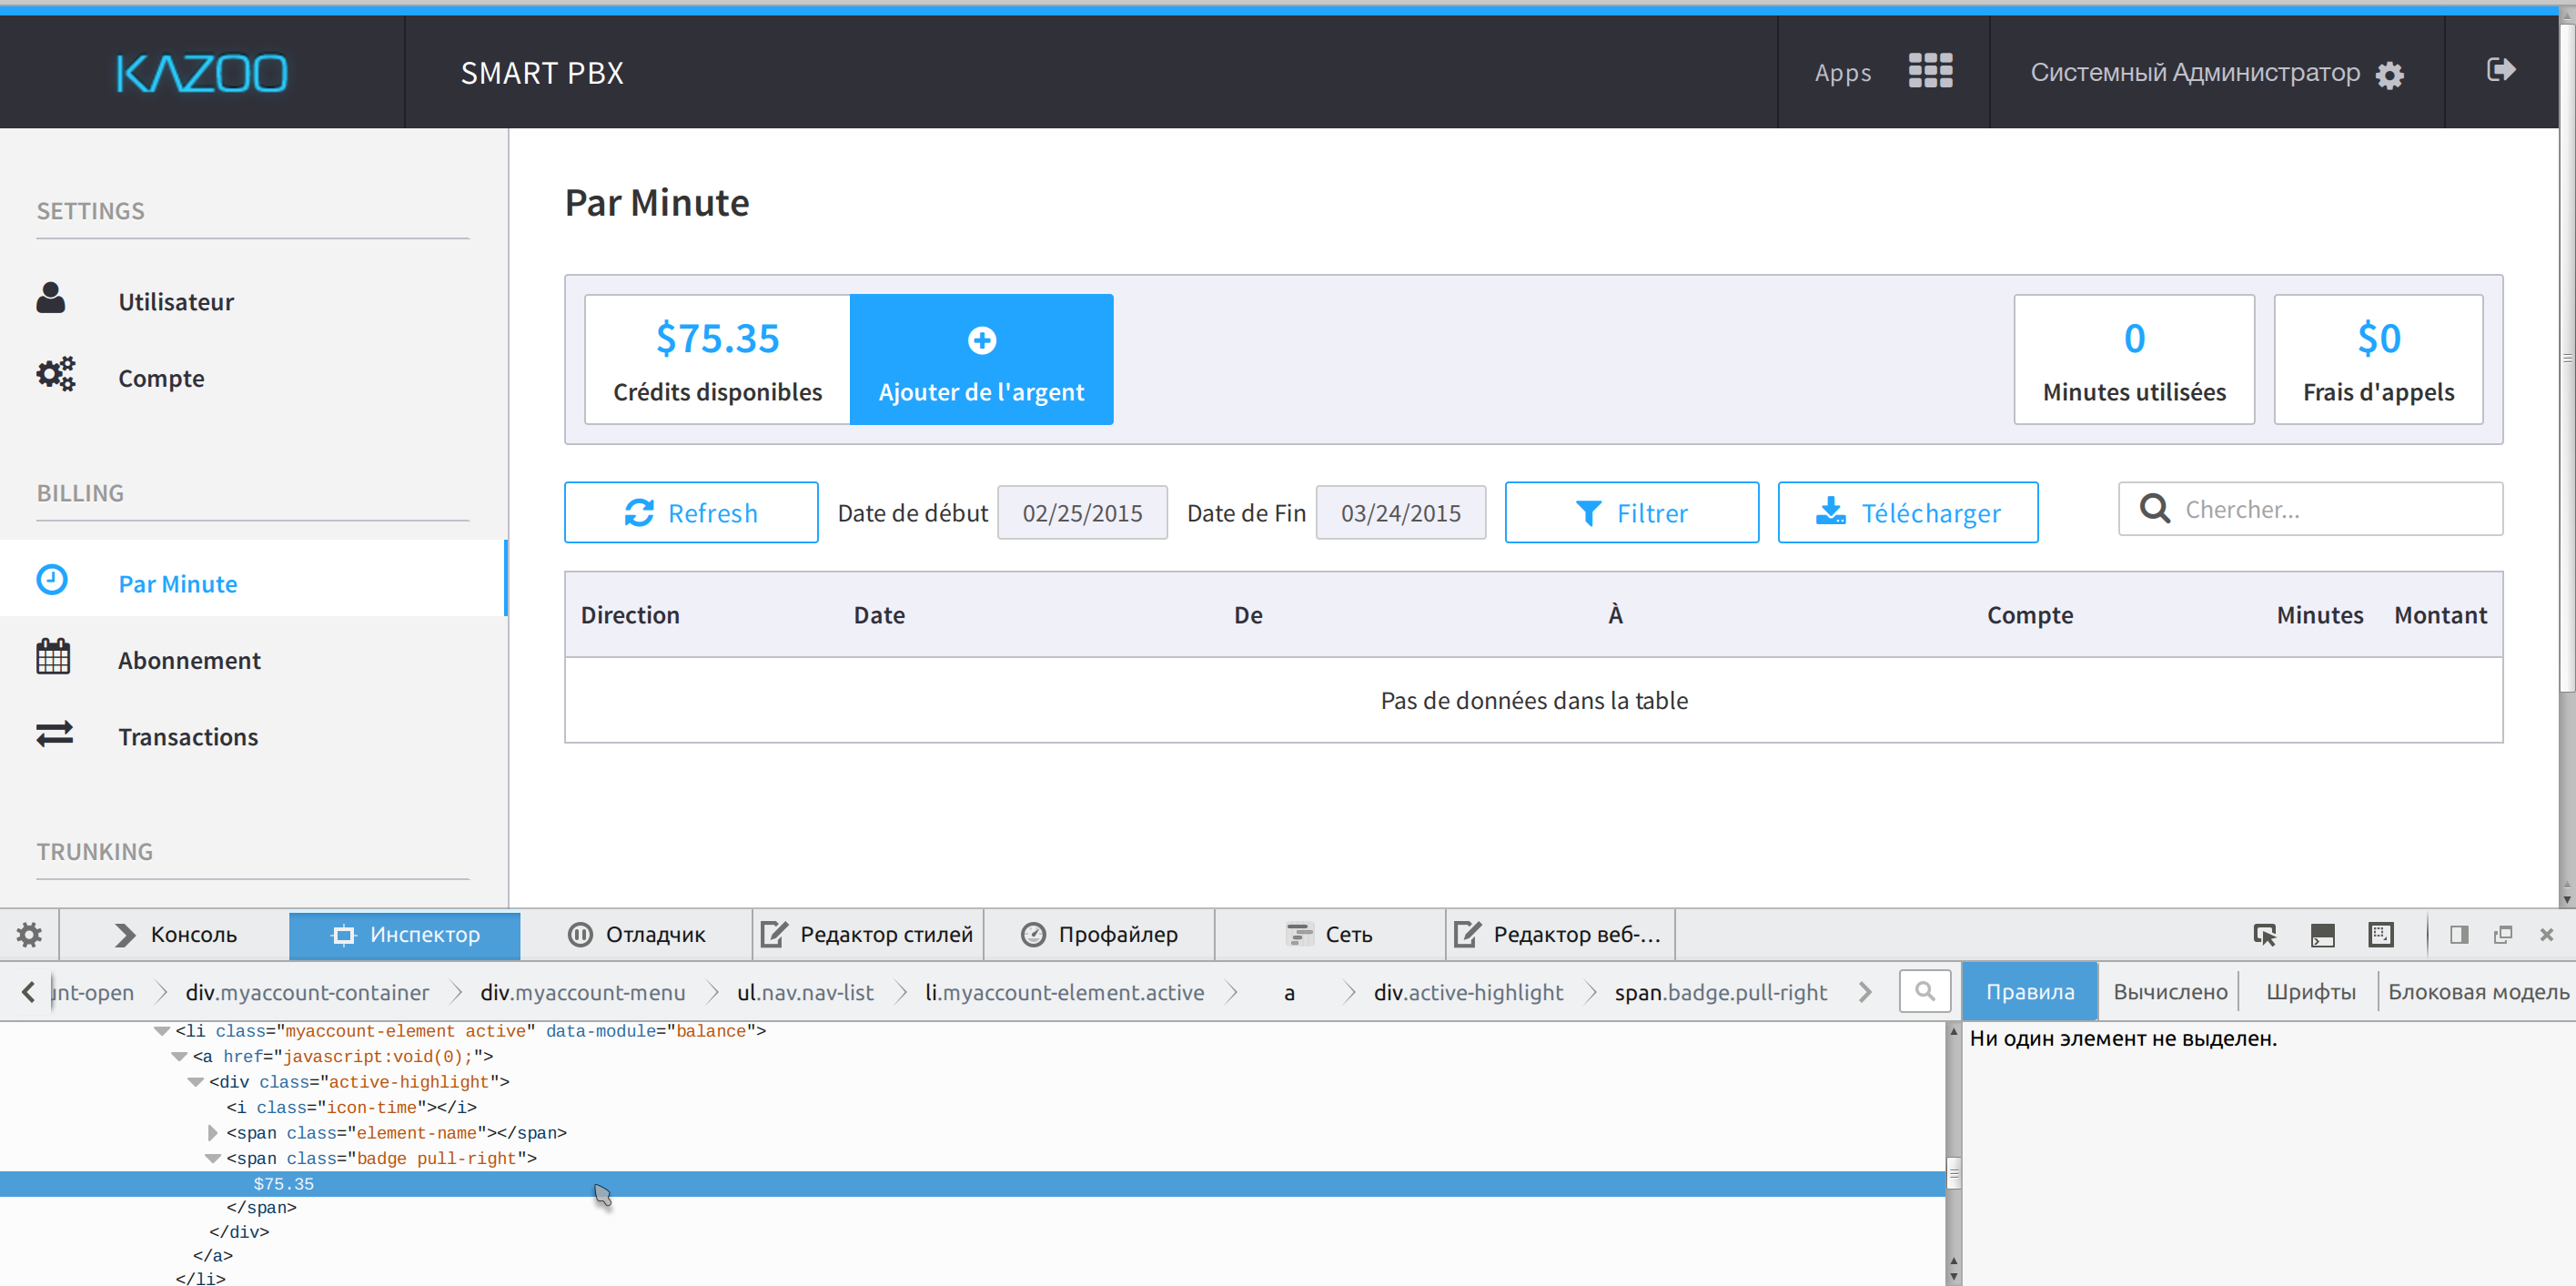Open the Отладчик tab
Viewport: 2576px width, 1286px height.
tap(636, 935)
